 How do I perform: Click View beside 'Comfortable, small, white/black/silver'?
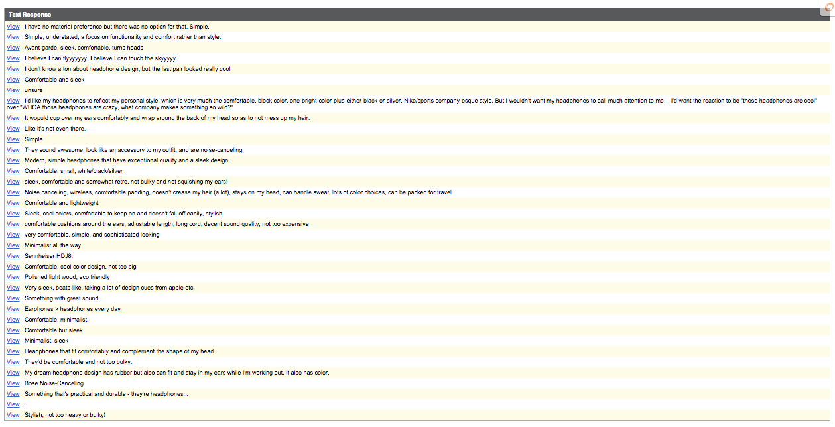(x=13, y=171)
